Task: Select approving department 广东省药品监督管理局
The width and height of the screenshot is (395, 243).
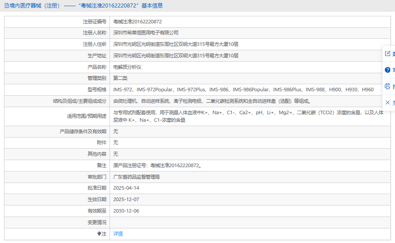Action: pyautogui.click(x=136, y=177)
